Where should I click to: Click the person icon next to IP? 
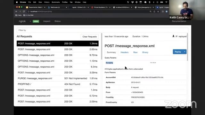173,36
